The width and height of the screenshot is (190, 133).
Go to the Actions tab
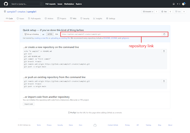tap(49, 18)
